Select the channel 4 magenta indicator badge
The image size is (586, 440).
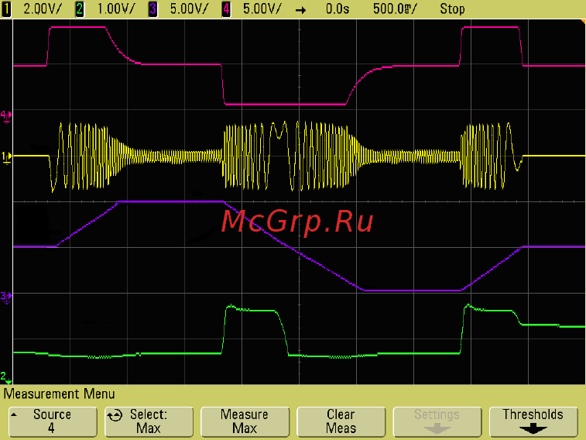[226, 9]
